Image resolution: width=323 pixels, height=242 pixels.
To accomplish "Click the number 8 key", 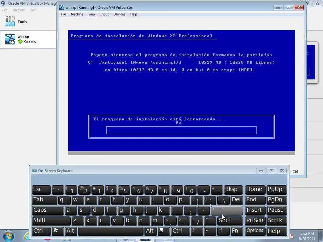I will [164, 190].
